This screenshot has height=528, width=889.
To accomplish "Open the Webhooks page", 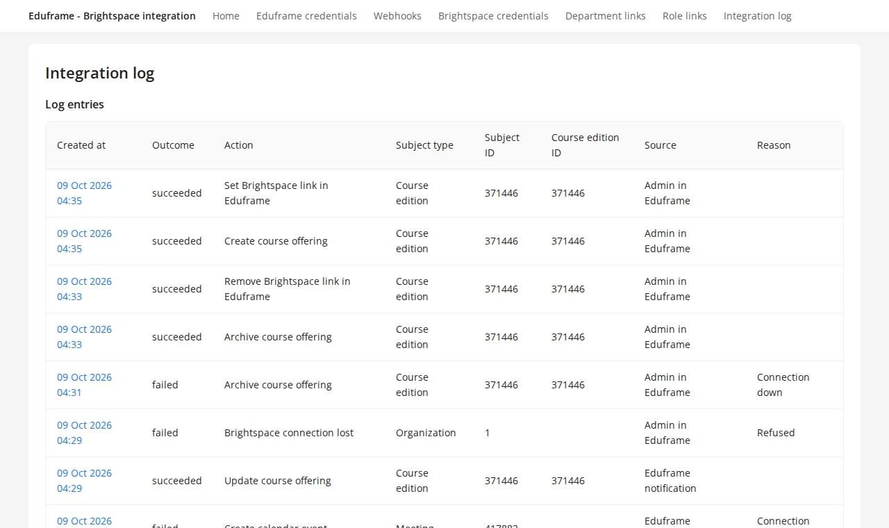I will 397,16.
